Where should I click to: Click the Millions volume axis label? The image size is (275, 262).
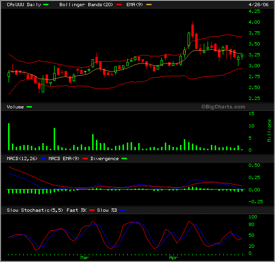(x=269, y=130)
